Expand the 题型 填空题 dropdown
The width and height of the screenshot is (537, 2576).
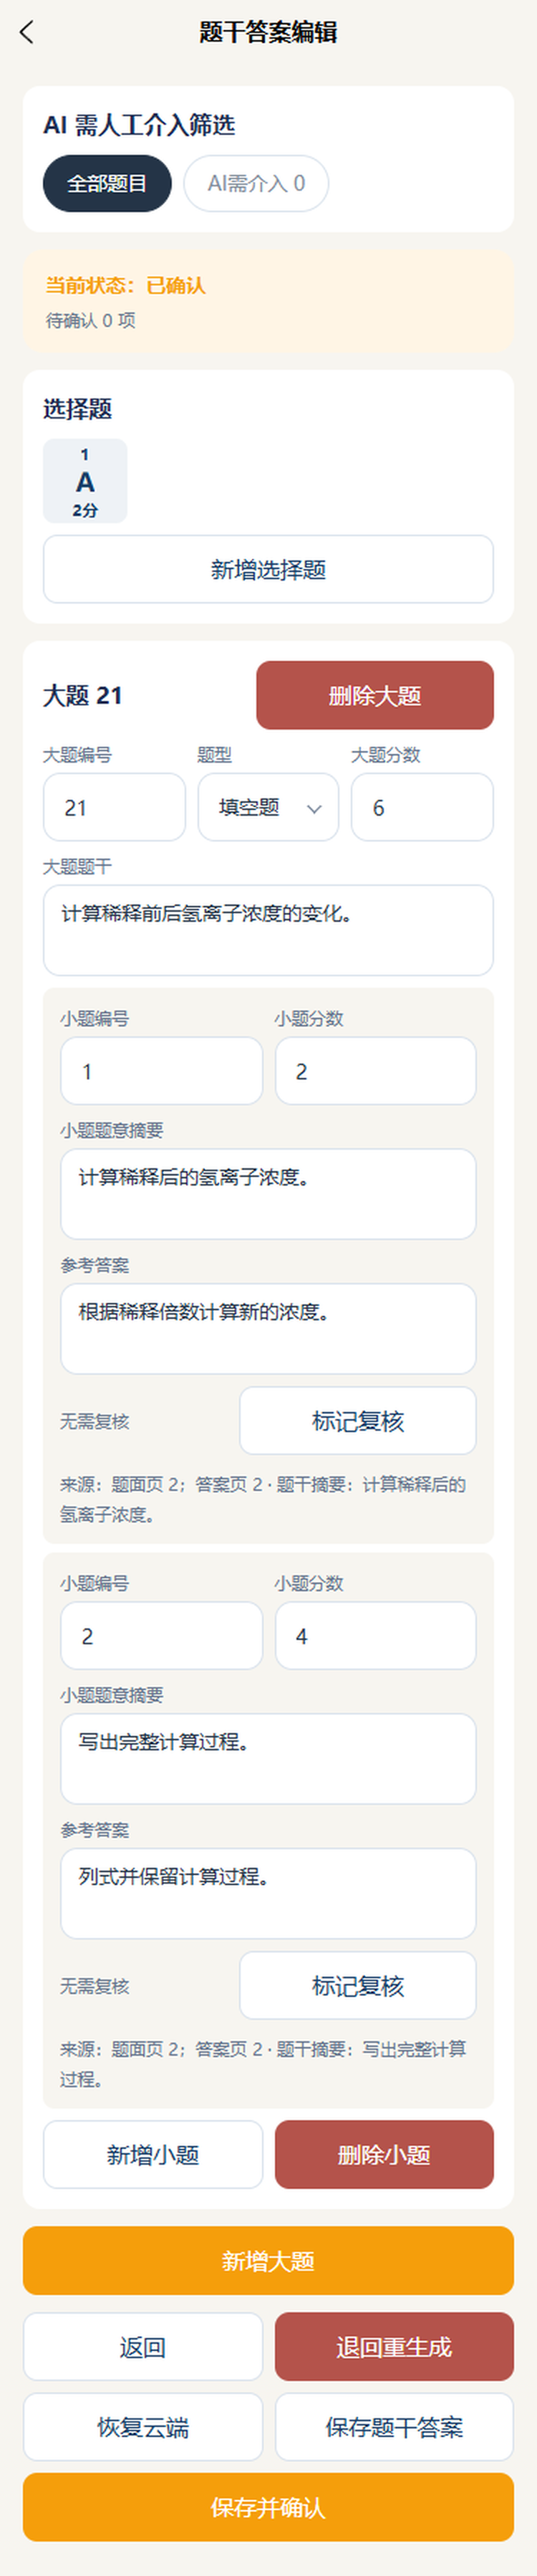coord(268,807)
